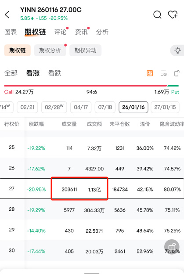The width and height of the screenshot is (184, 274).
Task: Tap the 1.13亿 turnover cell
Action: pos(94,190)
